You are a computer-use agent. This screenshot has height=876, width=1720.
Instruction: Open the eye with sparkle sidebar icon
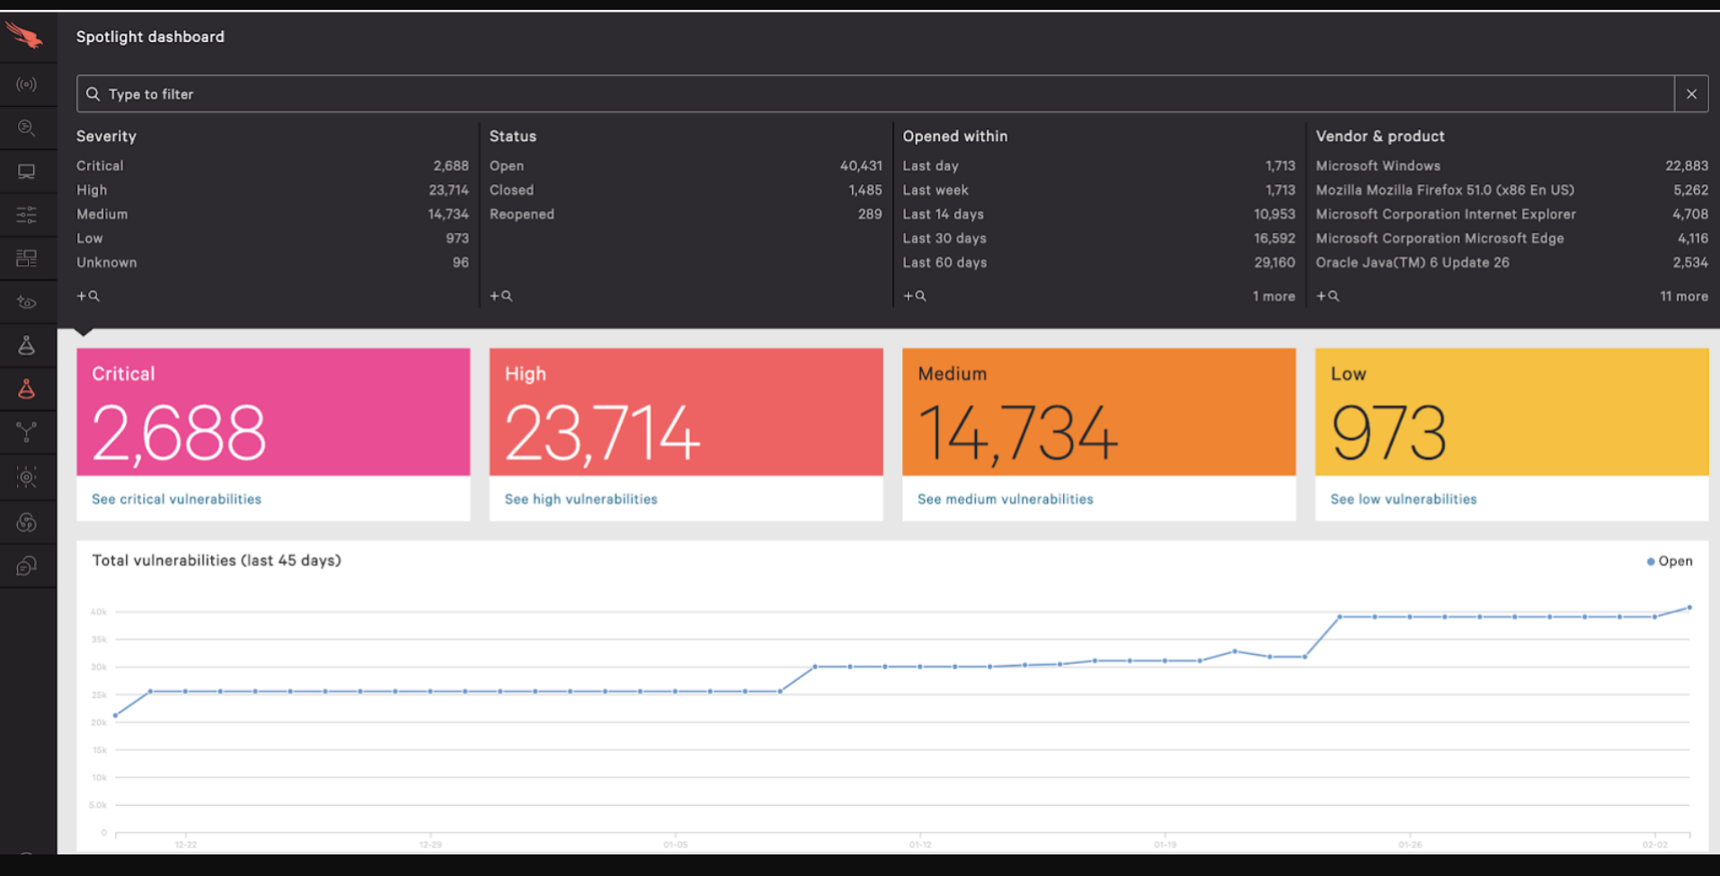click(x=27, y=303)
